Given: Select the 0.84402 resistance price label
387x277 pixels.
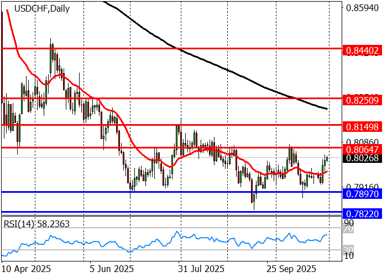Looking at the screenshot, I should pos(362,50).
